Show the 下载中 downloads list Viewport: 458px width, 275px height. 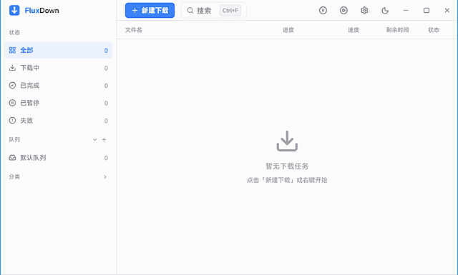pyautogui.click(x=59, y=68)
